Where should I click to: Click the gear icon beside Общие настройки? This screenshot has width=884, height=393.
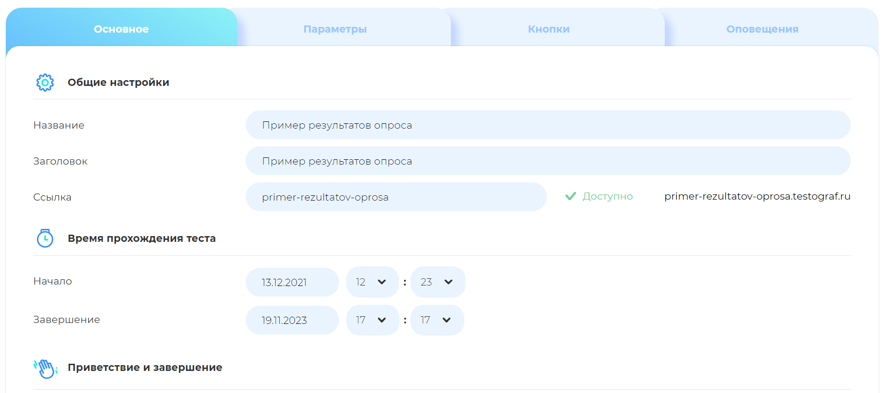[x=45, y=83]
